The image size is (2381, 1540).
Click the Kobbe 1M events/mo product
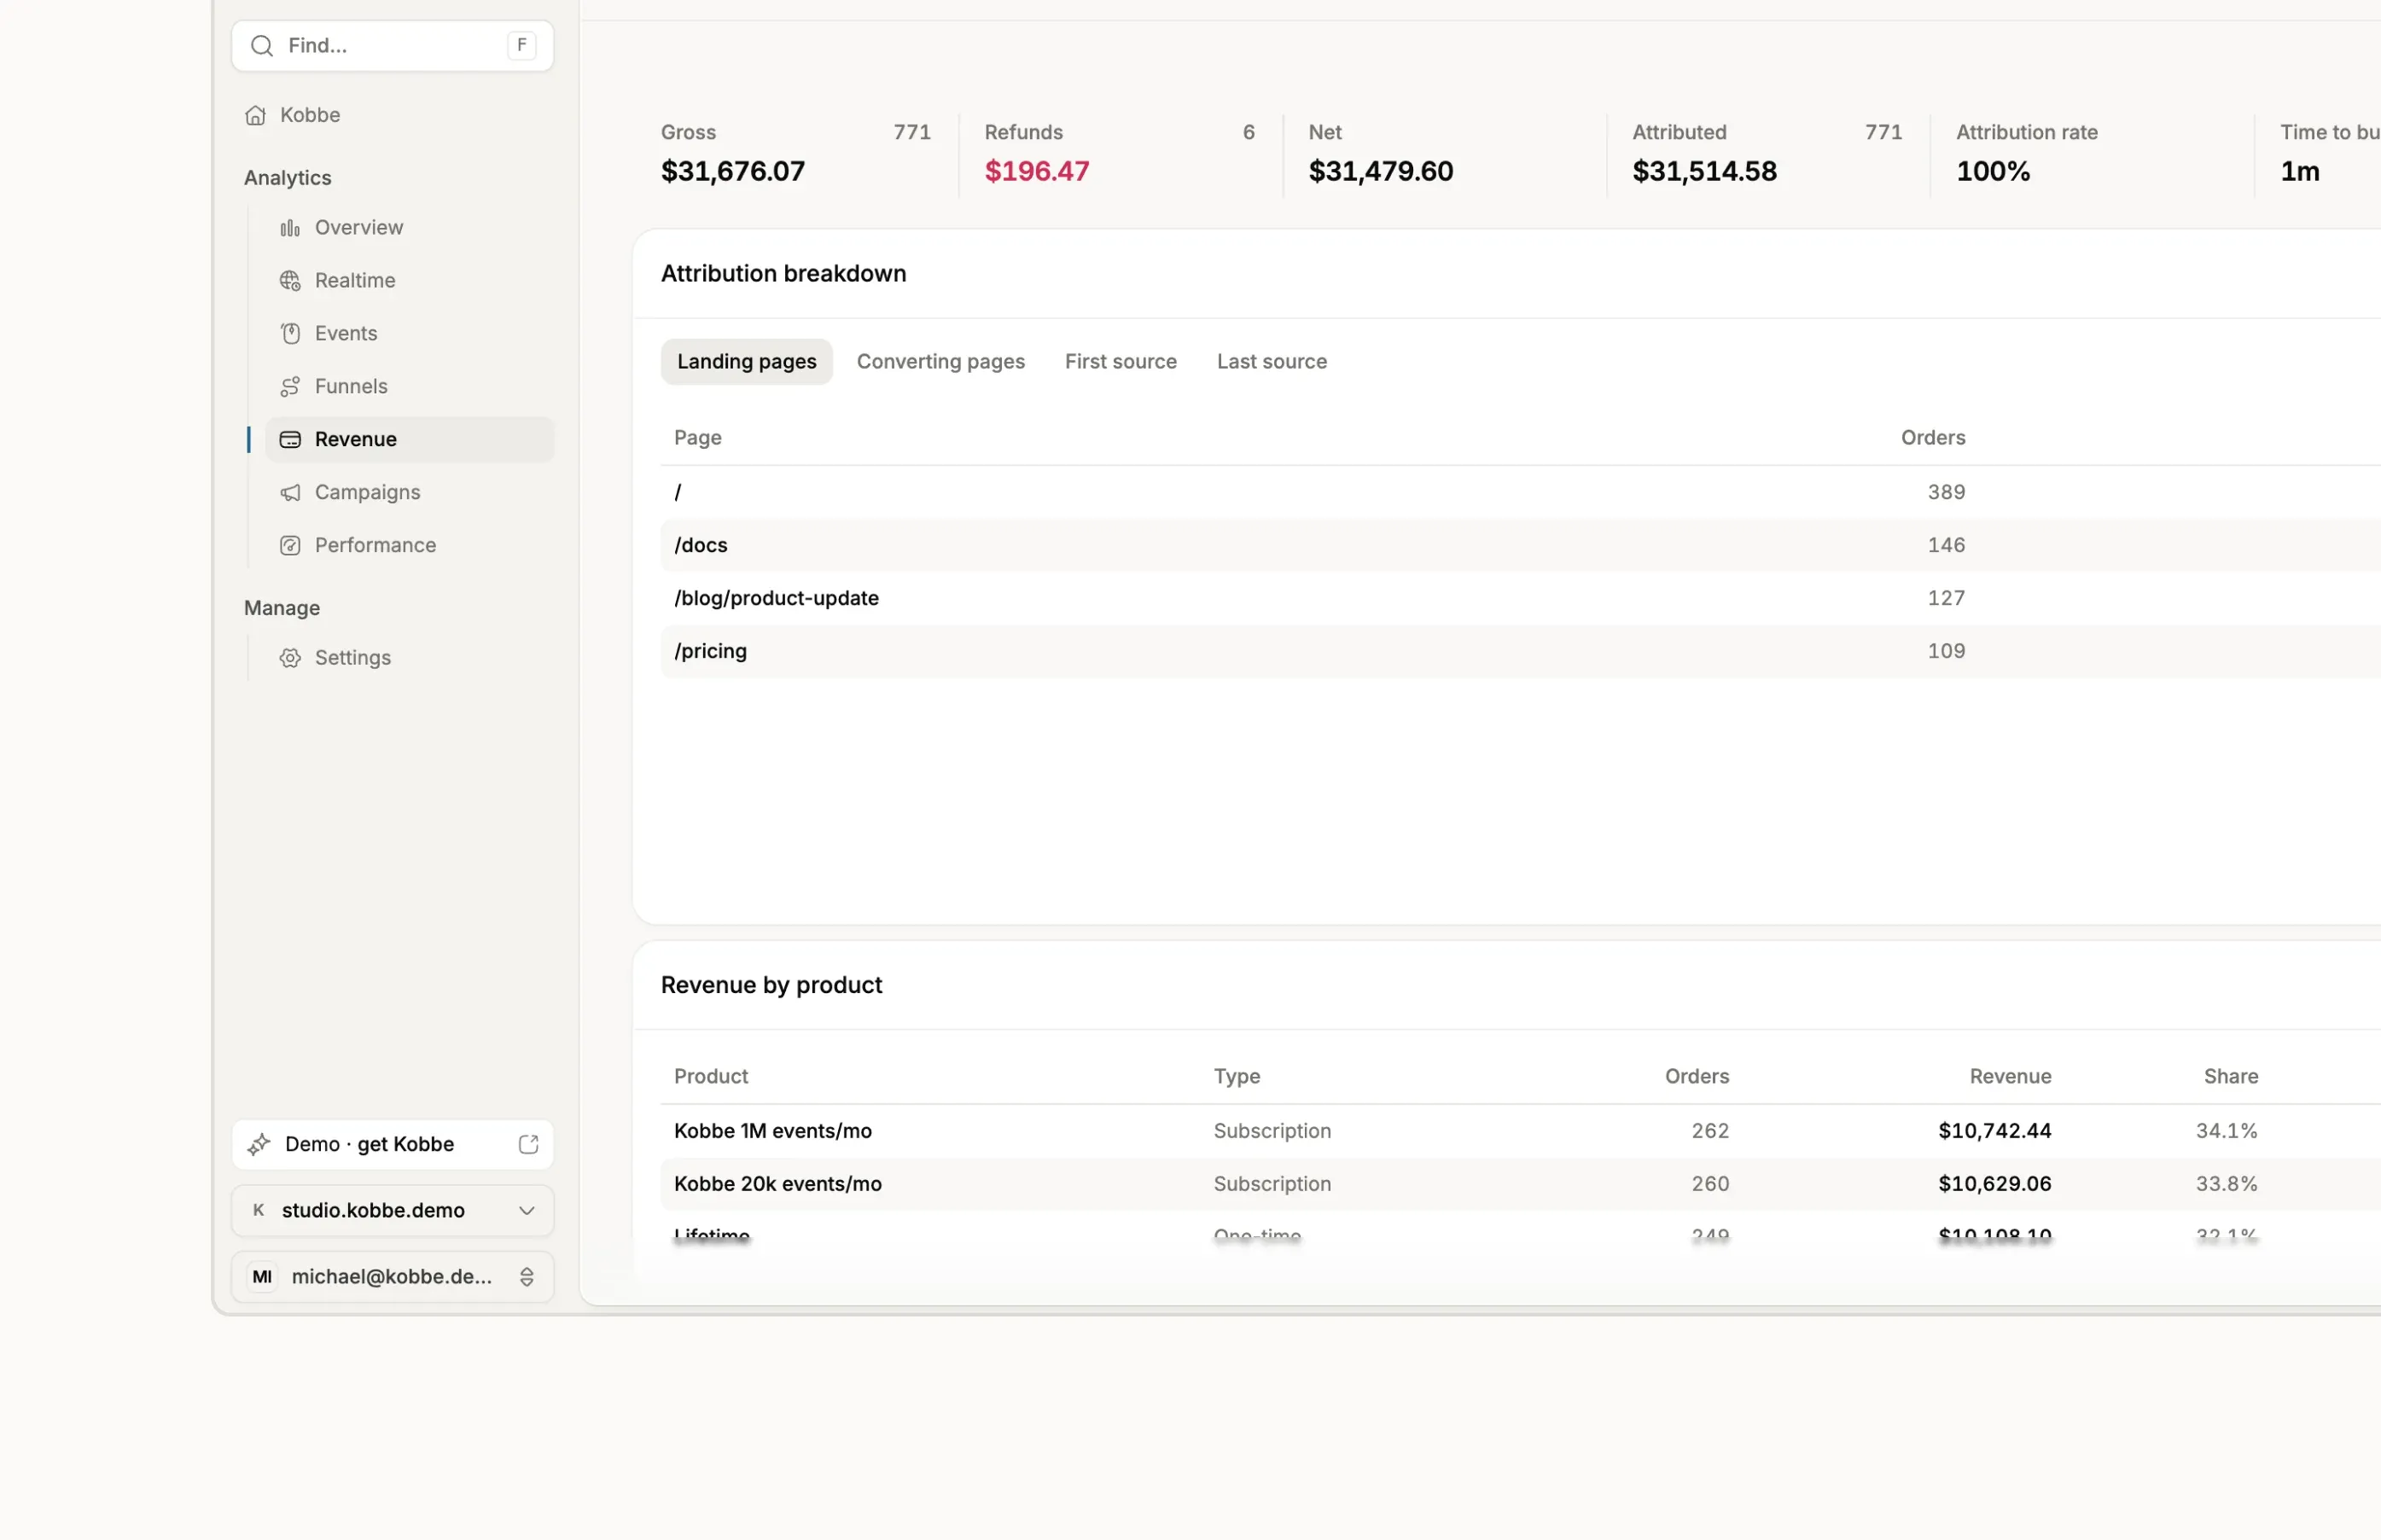pyautogui.click(x=773, y=1131)
